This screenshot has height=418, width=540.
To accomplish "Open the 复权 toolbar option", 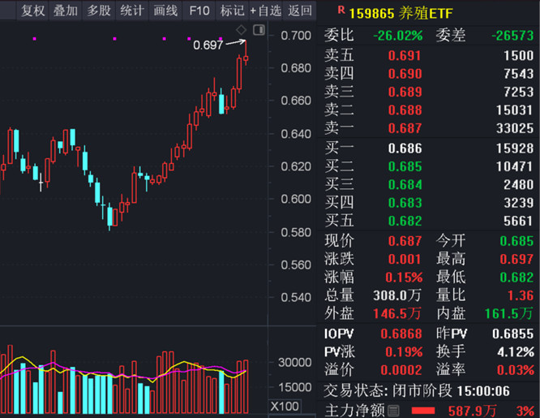I will (33, 11).
